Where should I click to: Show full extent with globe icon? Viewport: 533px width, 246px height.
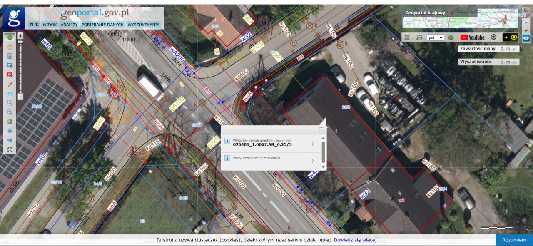[10, 122]
